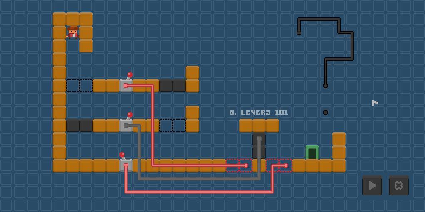The height and width of the screenshot is (212, 425).
Task: Select the black wire's upper-left end node
Action: click(299, 33)
